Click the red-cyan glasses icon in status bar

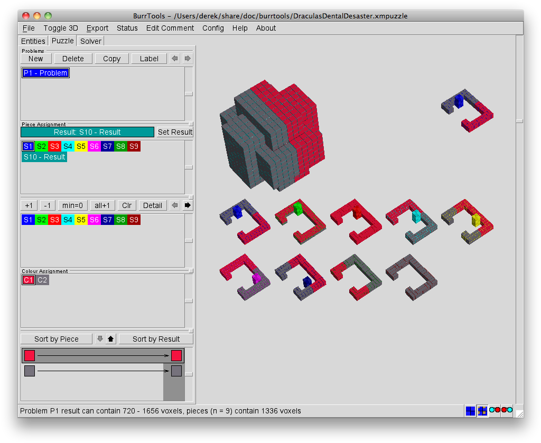tap(507, 410)
